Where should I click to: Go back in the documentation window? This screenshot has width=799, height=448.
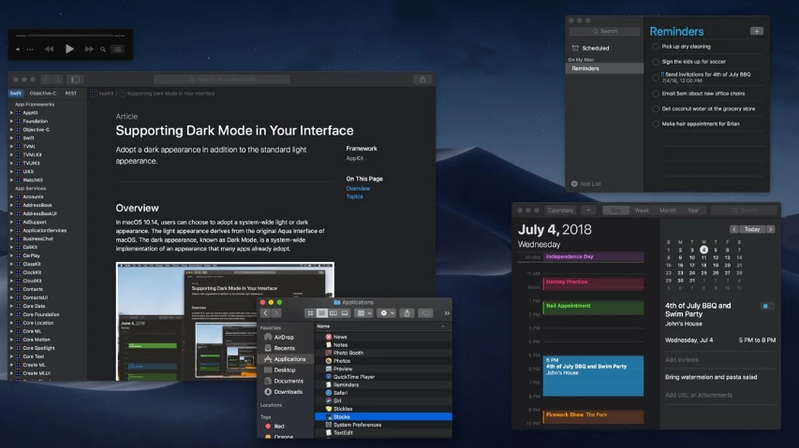47,79
